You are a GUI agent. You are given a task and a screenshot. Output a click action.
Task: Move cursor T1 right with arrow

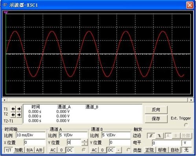[19, 109]
